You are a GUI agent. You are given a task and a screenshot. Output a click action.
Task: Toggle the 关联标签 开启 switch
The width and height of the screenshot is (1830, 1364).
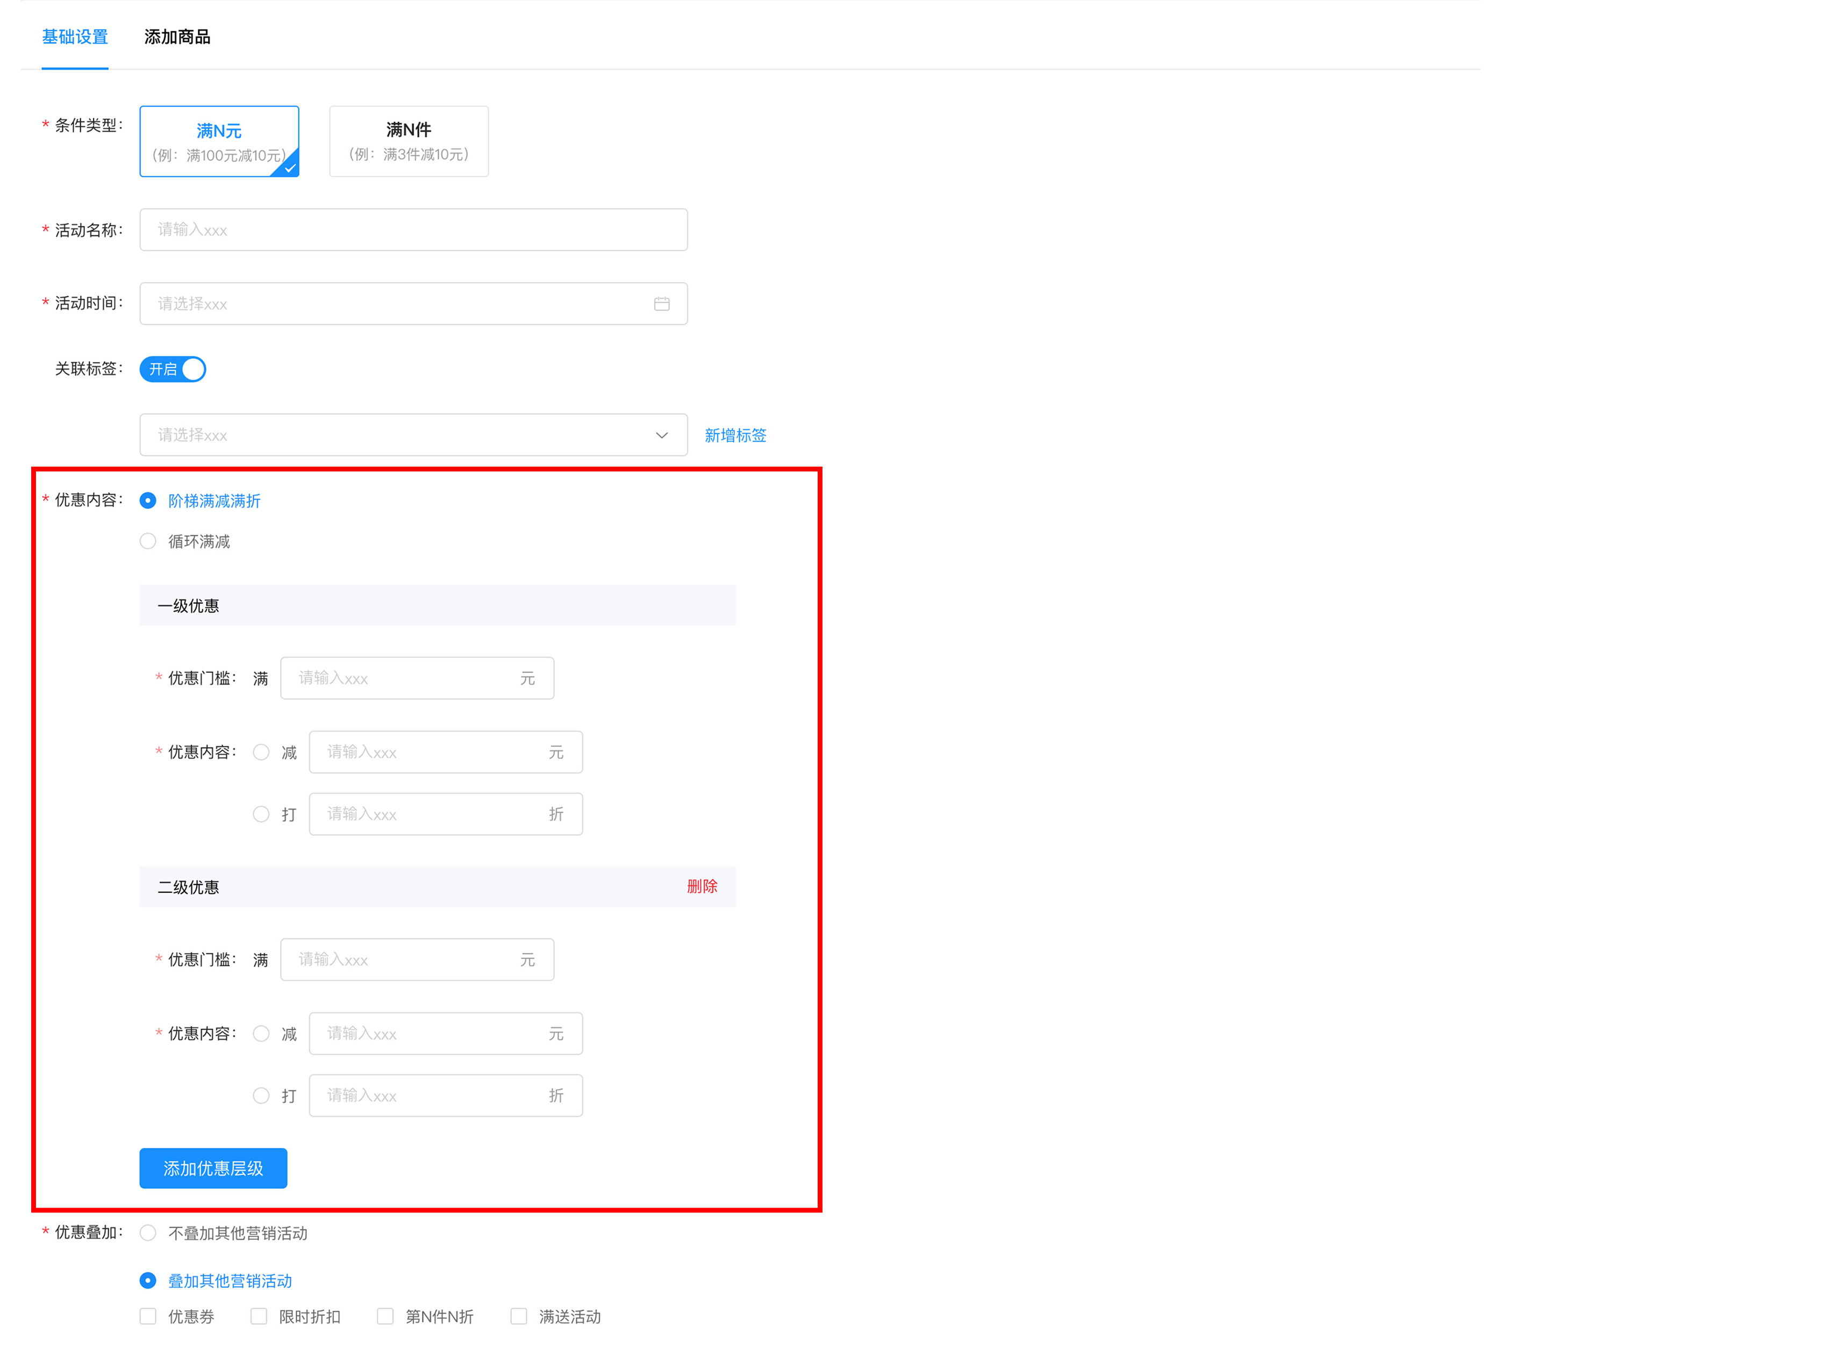point(173,369)
